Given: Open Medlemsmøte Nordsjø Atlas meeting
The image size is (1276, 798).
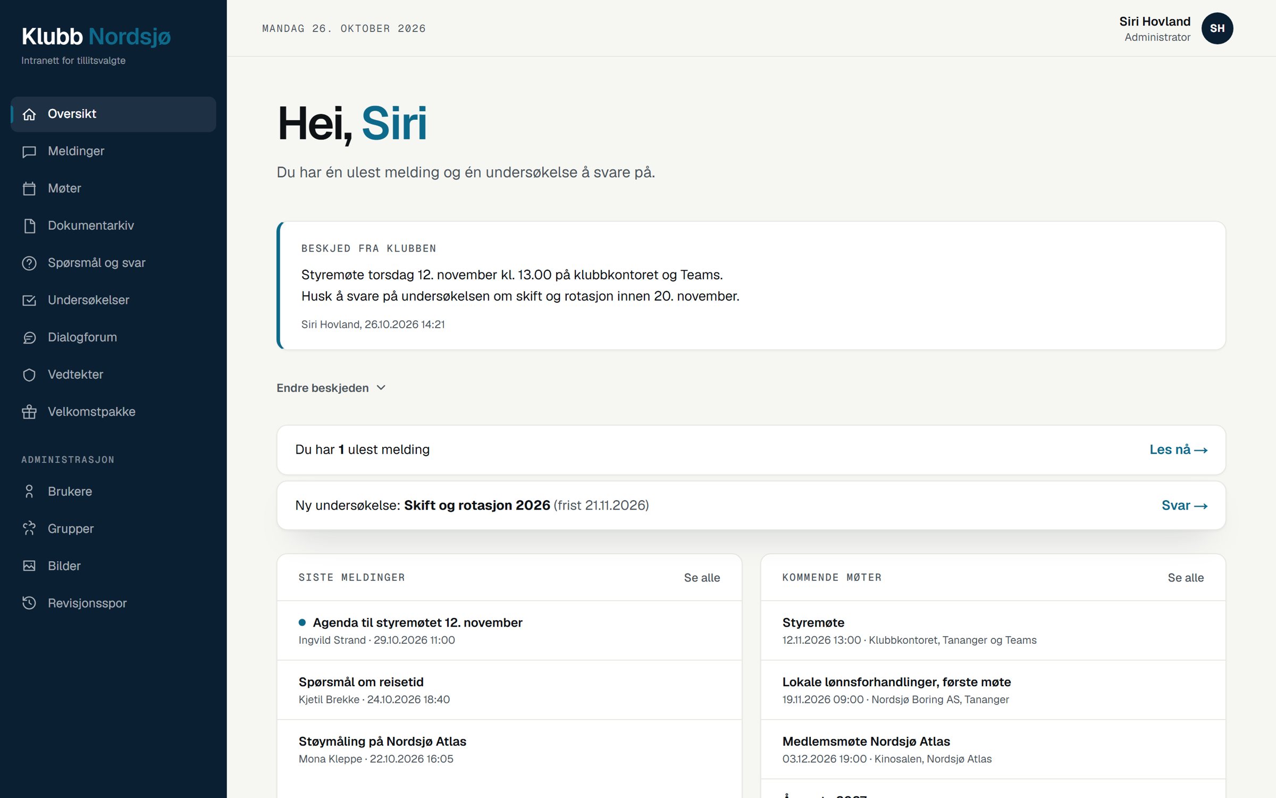Looking at the screenshot, I should pos(993,750).
